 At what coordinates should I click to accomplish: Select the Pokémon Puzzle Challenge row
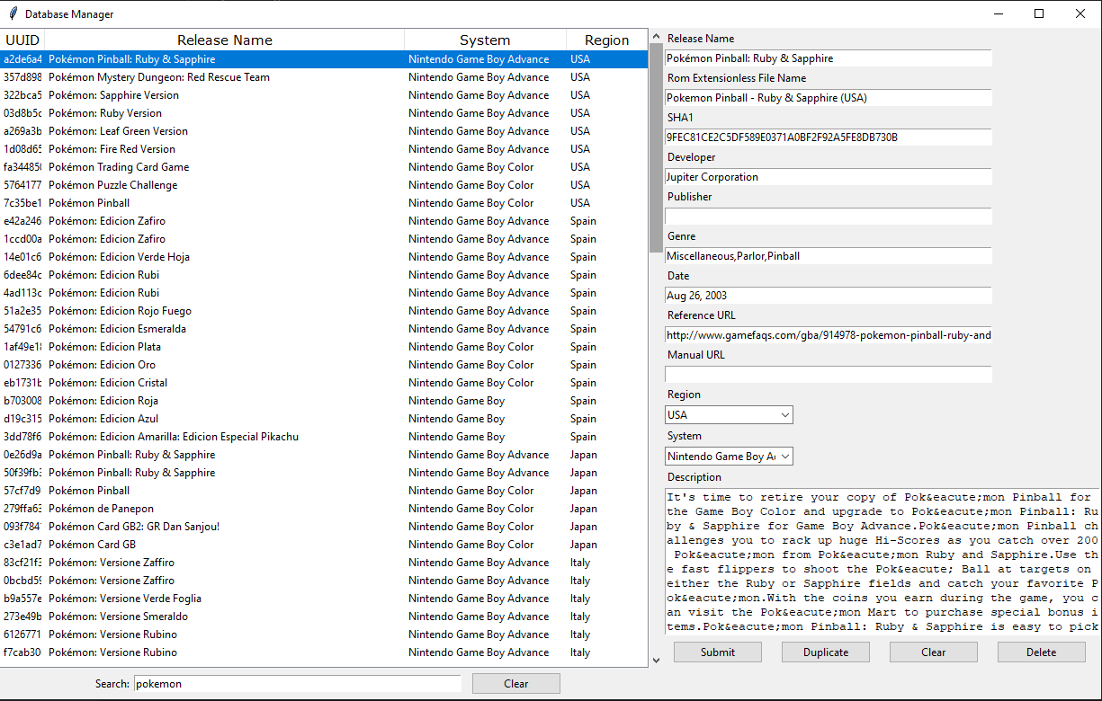point(324,185)
